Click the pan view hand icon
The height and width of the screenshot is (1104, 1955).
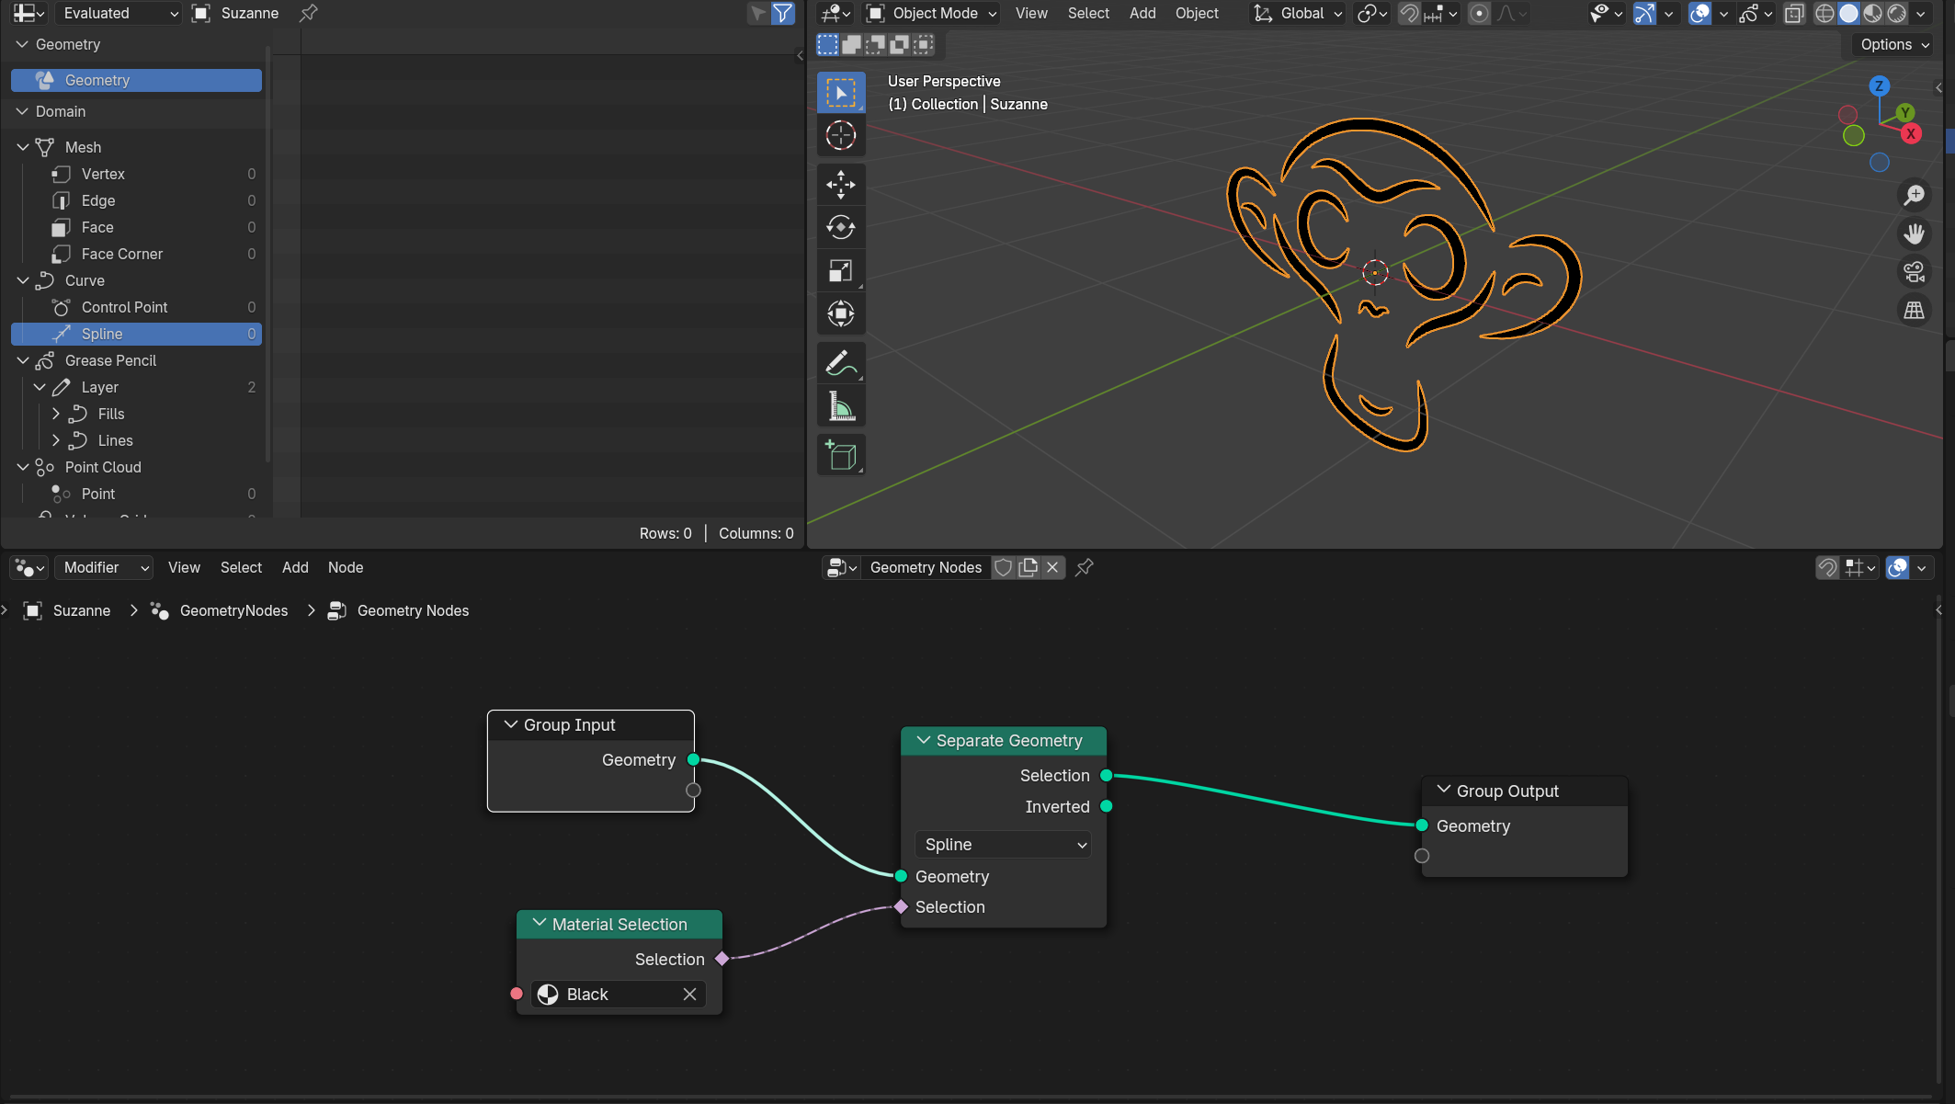pyautogui.click(x=1915, y=233)
